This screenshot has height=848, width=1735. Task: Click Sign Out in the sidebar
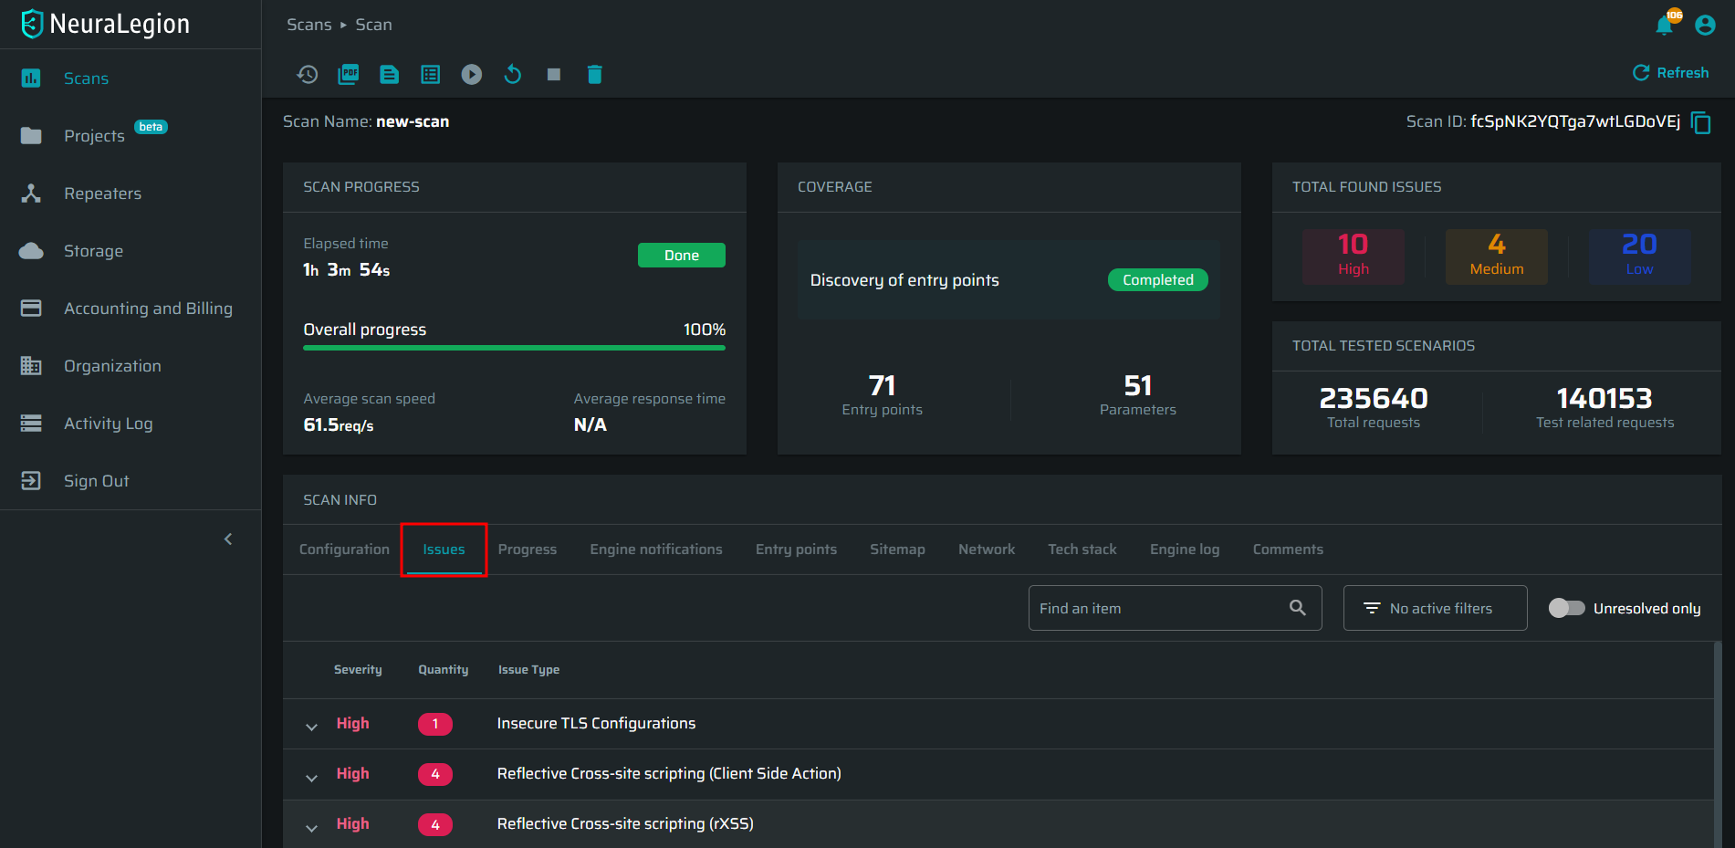[96, 481]
